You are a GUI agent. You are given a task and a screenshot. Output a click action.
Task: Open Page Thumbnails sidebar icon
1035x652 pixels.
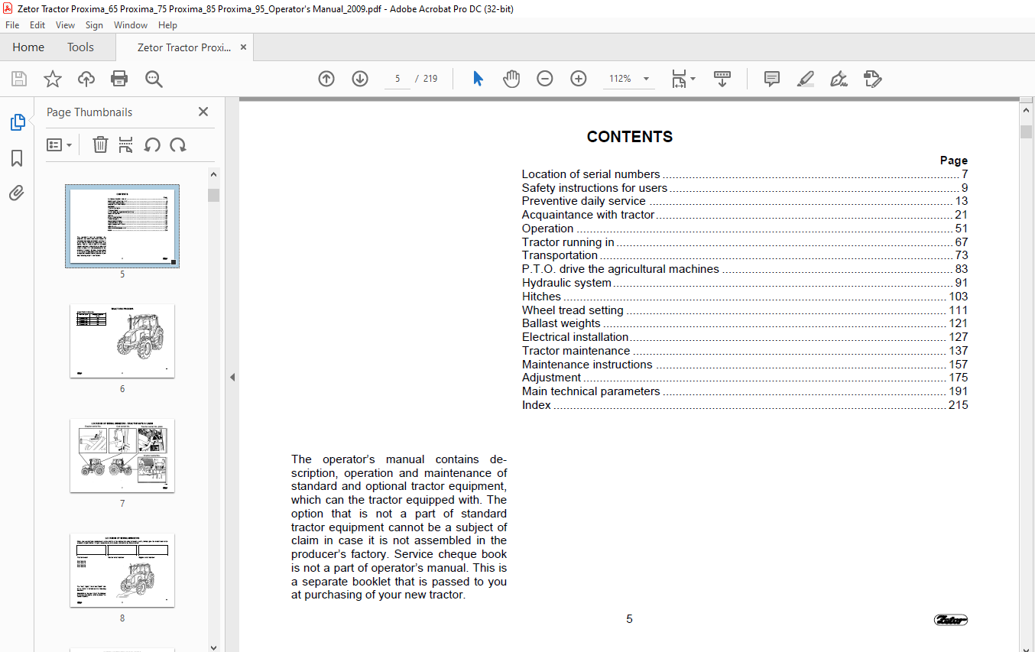pyautogui.click(x=17, y=122)
